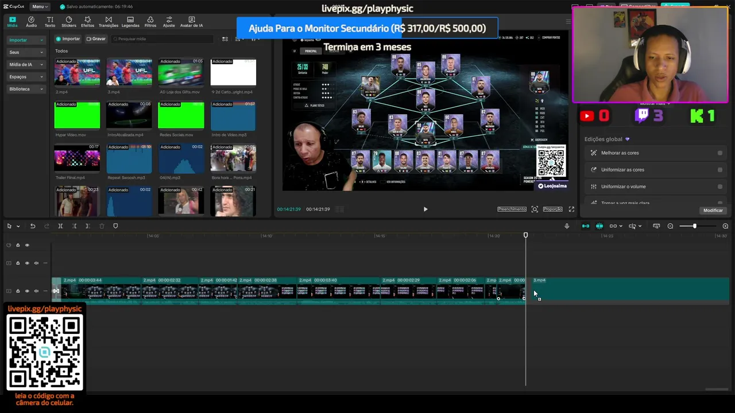Click the Importar media button
The height and width of the screenshot is (413, 735).
pos(68,39)
